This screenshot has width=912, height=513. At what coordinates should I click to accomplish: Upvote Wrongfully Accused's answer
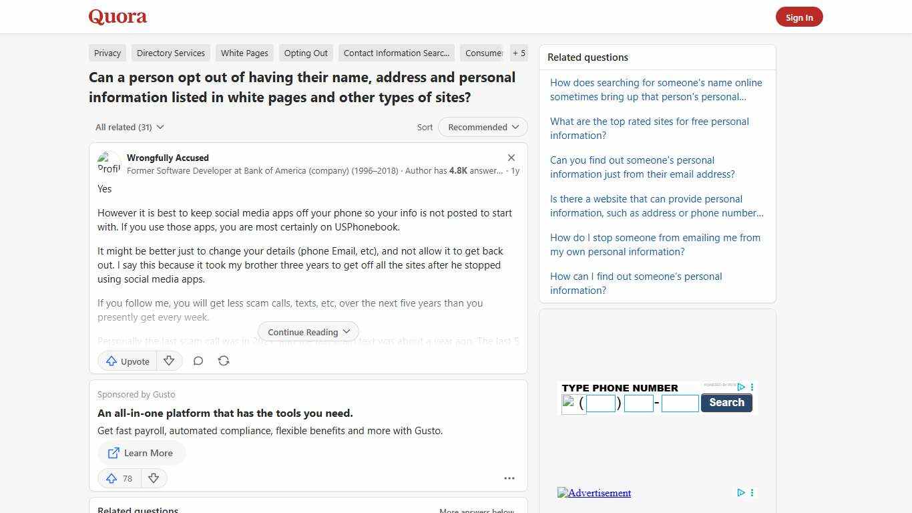click(126, 361)
